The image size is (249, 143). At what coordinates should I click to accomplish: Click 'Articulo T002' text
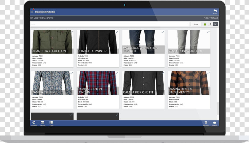[x=37, y=56]
